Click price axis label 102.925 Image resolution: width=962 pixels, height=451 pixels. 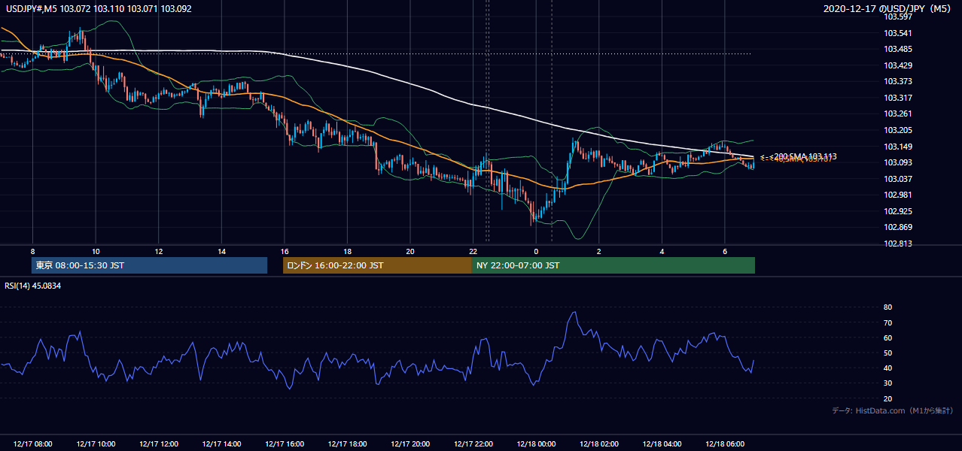(x=898, y=211)
